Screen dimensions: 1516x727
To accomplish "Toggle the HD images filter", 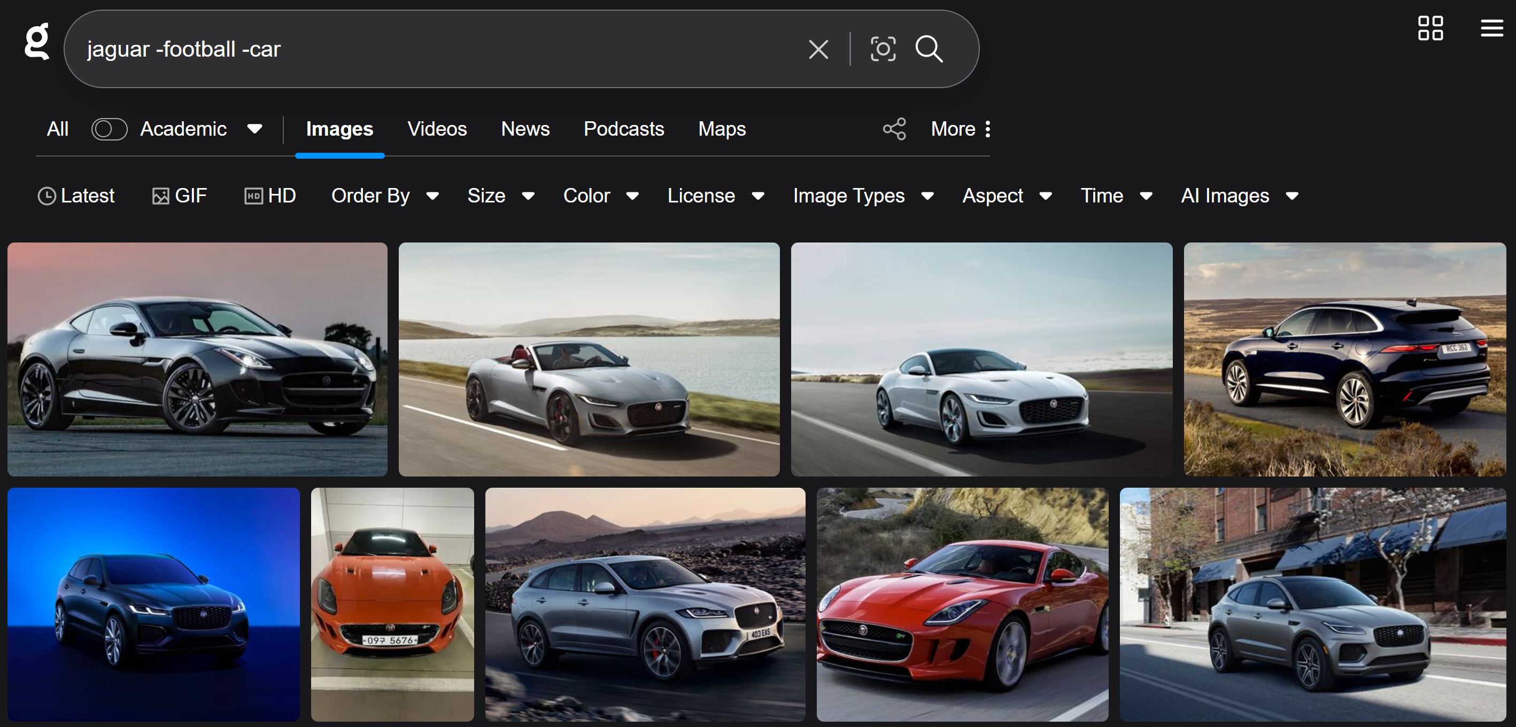I will point(270,196).
